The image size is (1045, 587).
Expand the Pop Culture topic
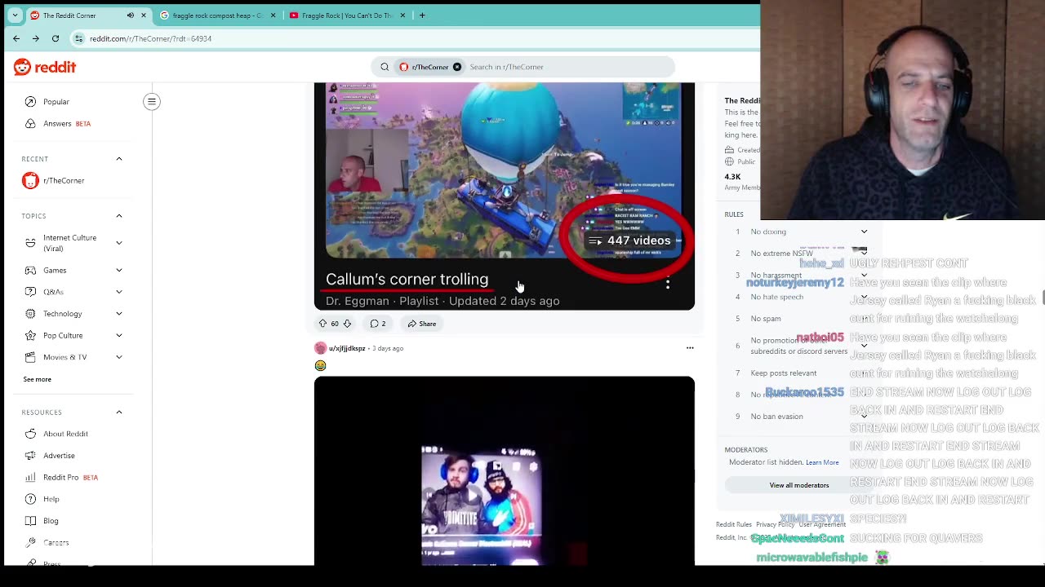119,336
